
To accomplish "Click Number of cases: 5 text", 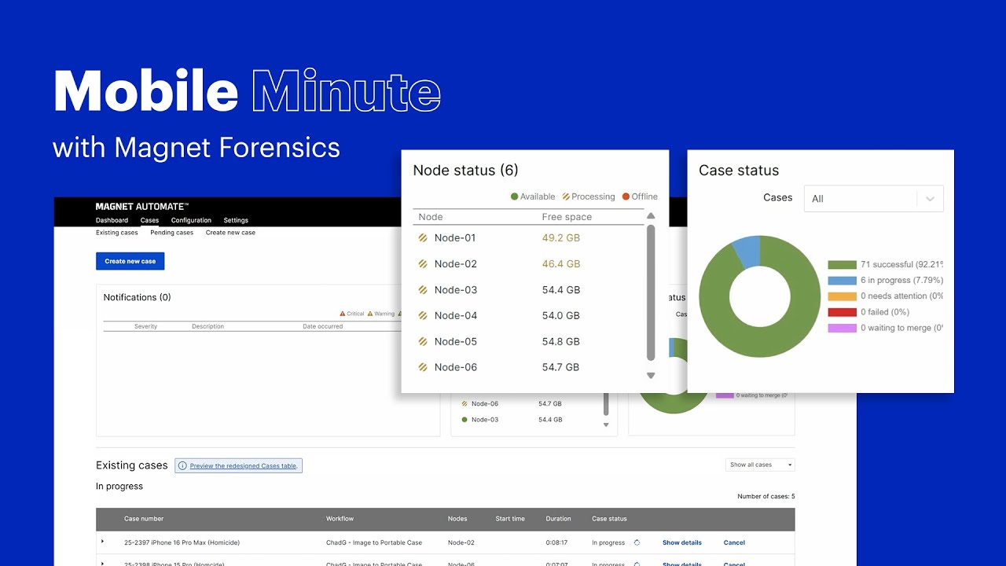I will 766,497.
